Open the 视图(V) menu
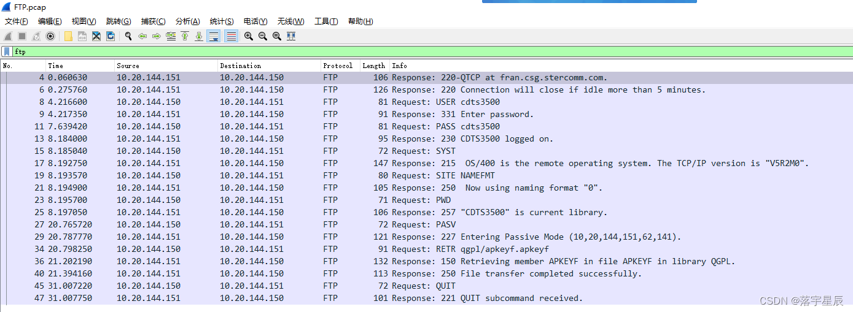The image size is (853, 312). tap(84, 21)
